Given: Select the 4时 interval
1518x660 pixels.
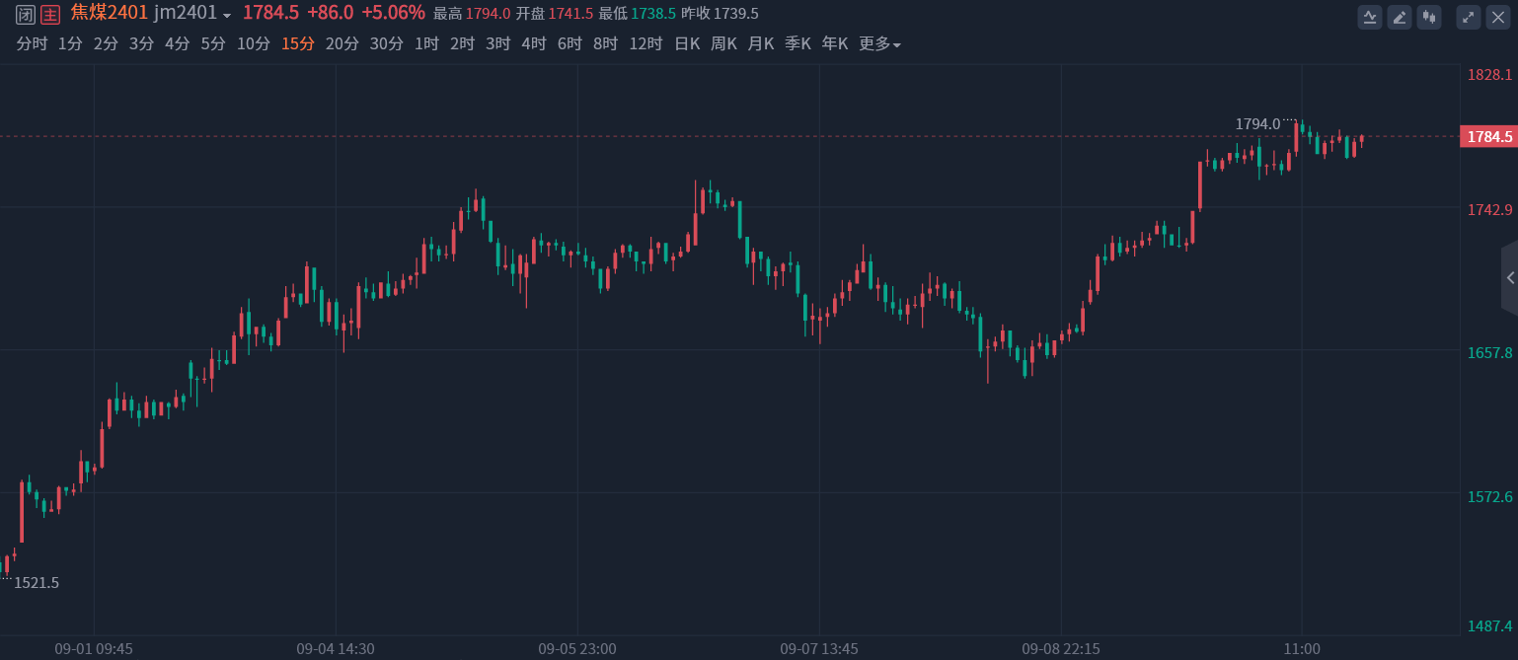Looking at the screenshot, I should coord(533,43).
